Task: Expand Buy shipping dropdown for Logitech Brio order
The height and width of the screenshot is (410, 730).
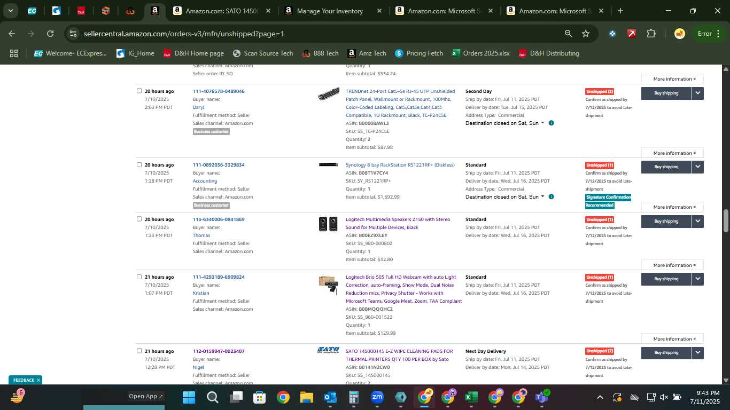Action: 697,279
